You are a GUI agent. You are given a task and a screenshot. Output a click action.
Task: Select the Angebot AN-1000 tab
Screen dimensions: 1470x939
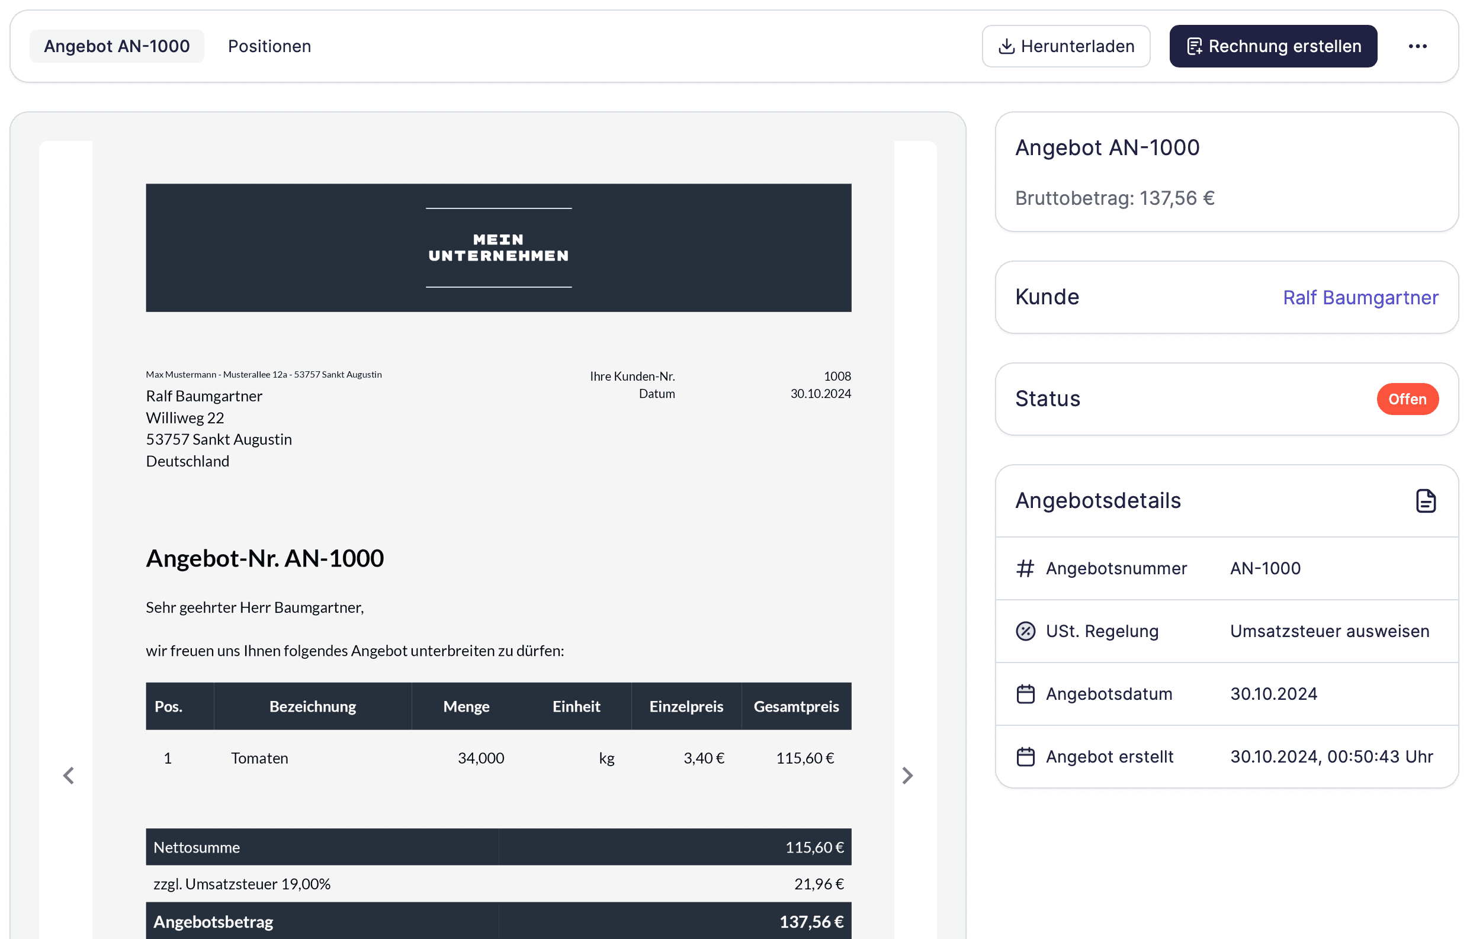117,46
